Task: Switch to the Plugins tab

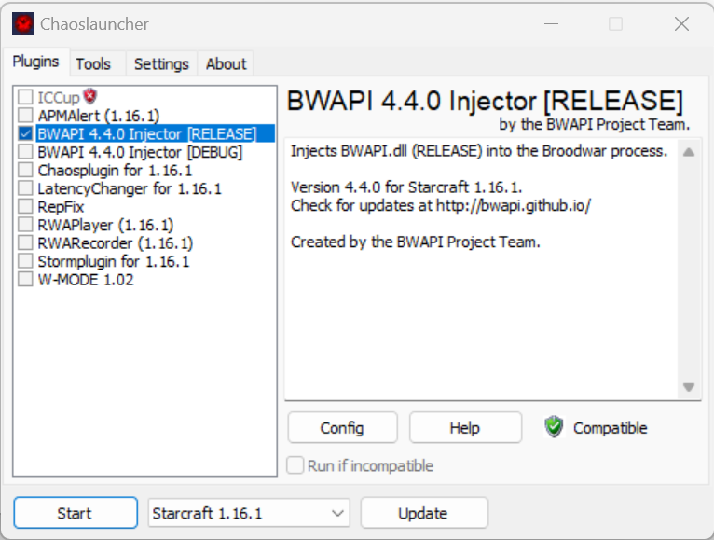Action: (35, 62)
